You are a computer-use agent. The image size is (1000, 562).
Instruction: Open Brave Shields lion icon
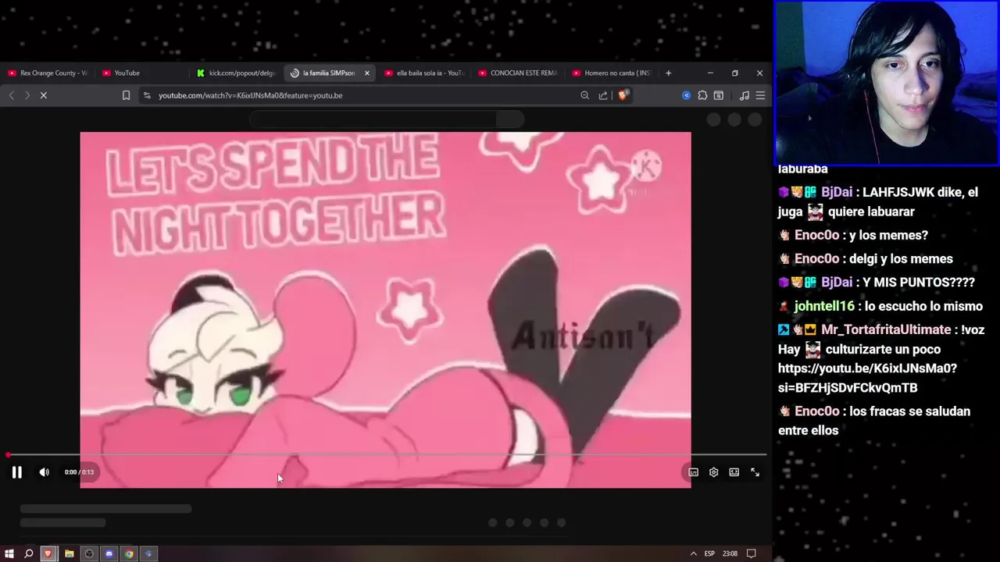pos(623,95)
